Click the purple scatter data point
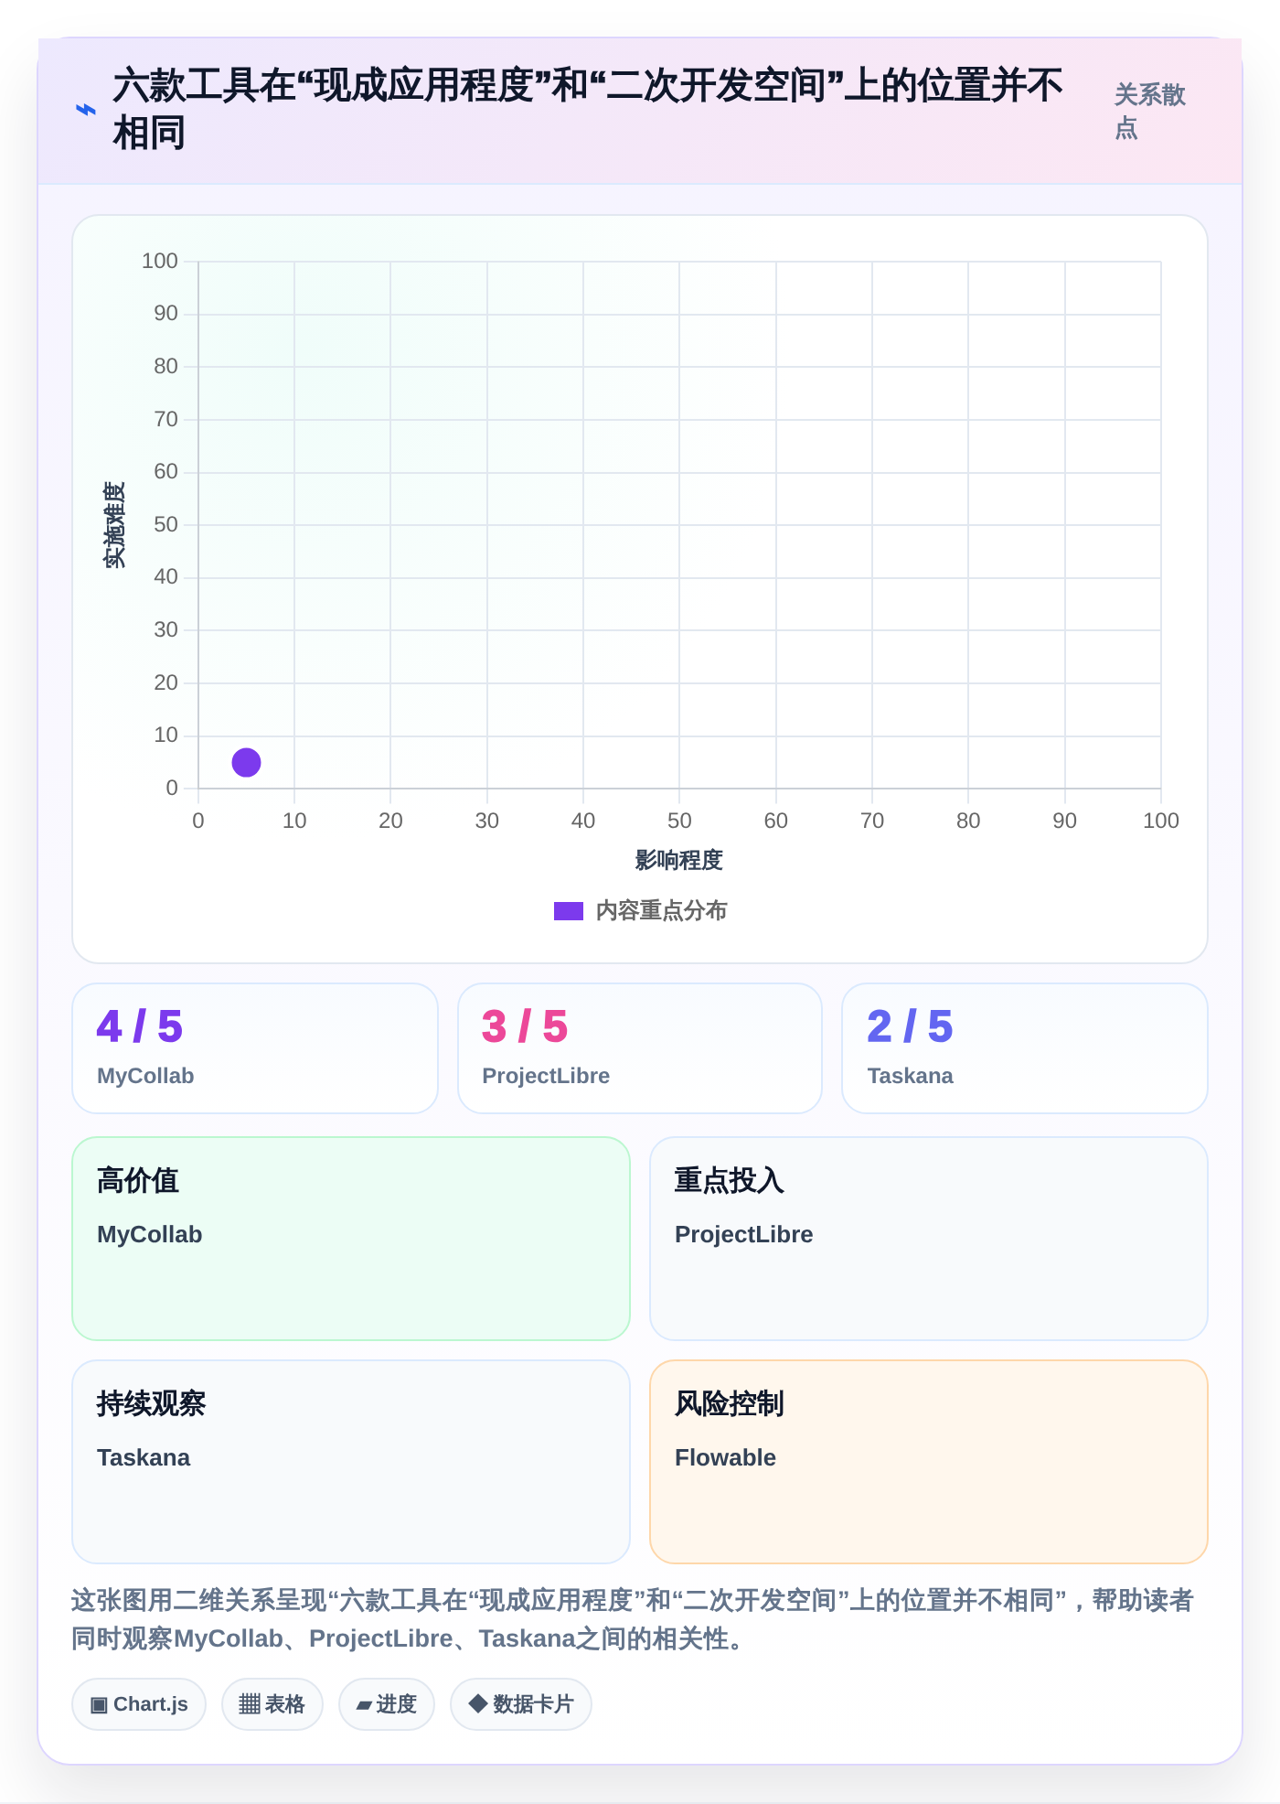 (246, 762)
